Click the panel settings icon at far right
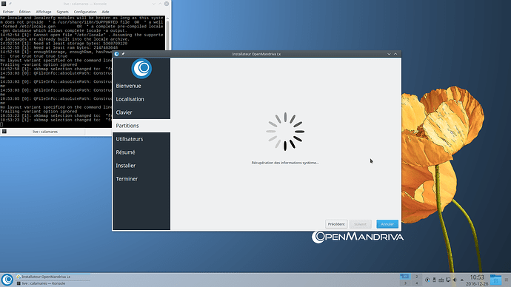Screen dimensions: 511x287 pos(507,280)
